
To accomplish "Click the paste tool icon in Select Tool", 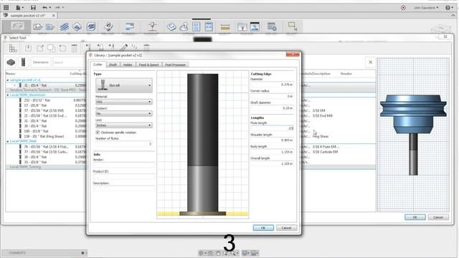I will 62,48.
